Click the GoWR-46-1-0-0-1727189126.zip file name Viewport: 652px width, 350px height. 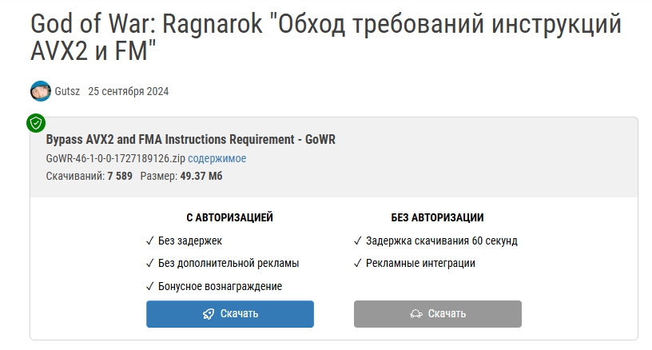(115, 158)
